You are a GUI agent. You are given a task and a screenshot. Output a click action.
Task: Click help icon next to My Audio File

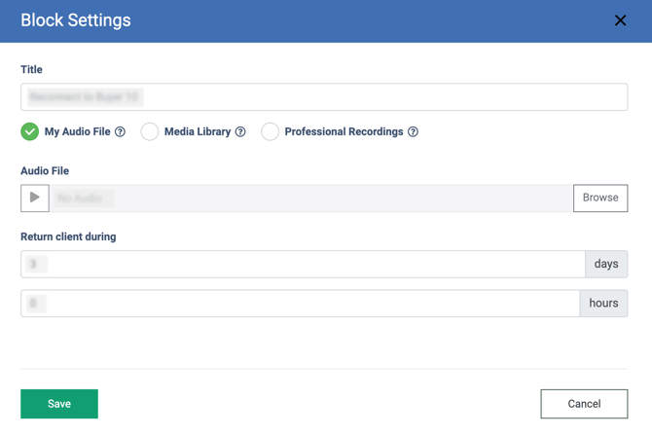(x=120, y=132)
